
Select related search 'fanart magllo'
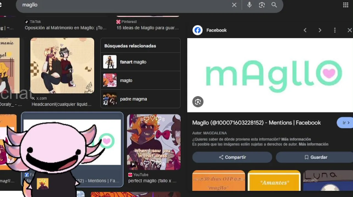click(x=140, y=62)
